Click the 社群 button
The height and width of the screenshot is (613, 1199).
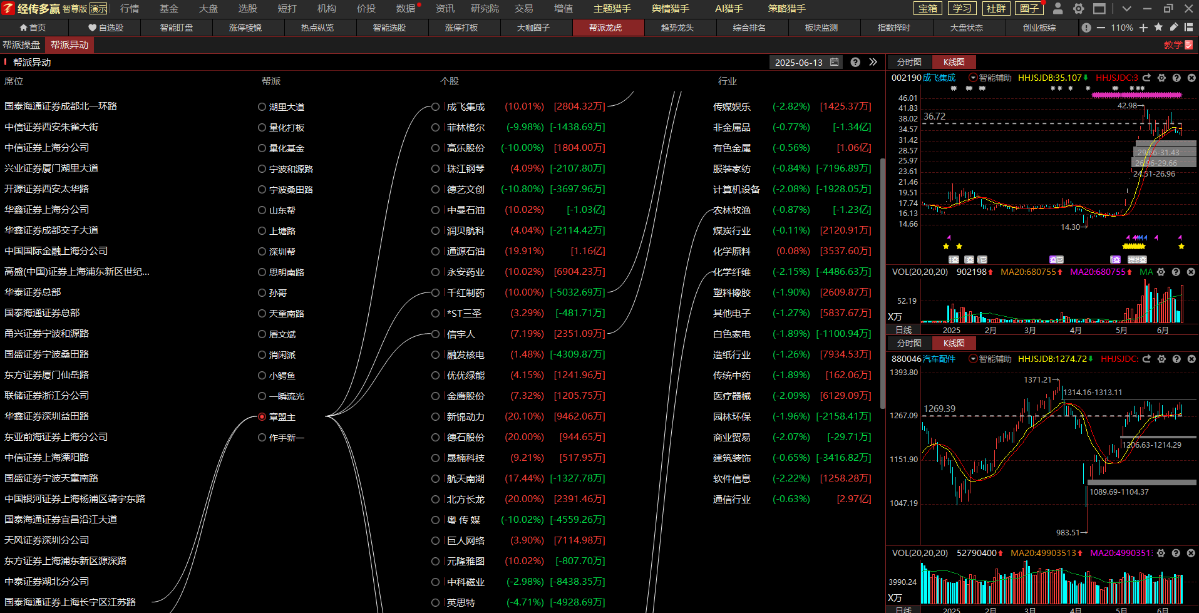pos(996,9)
